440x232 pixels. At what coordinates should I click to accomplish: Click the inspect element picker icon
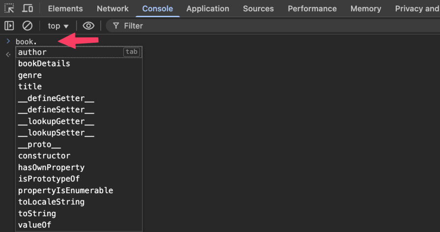coord(9,9)
